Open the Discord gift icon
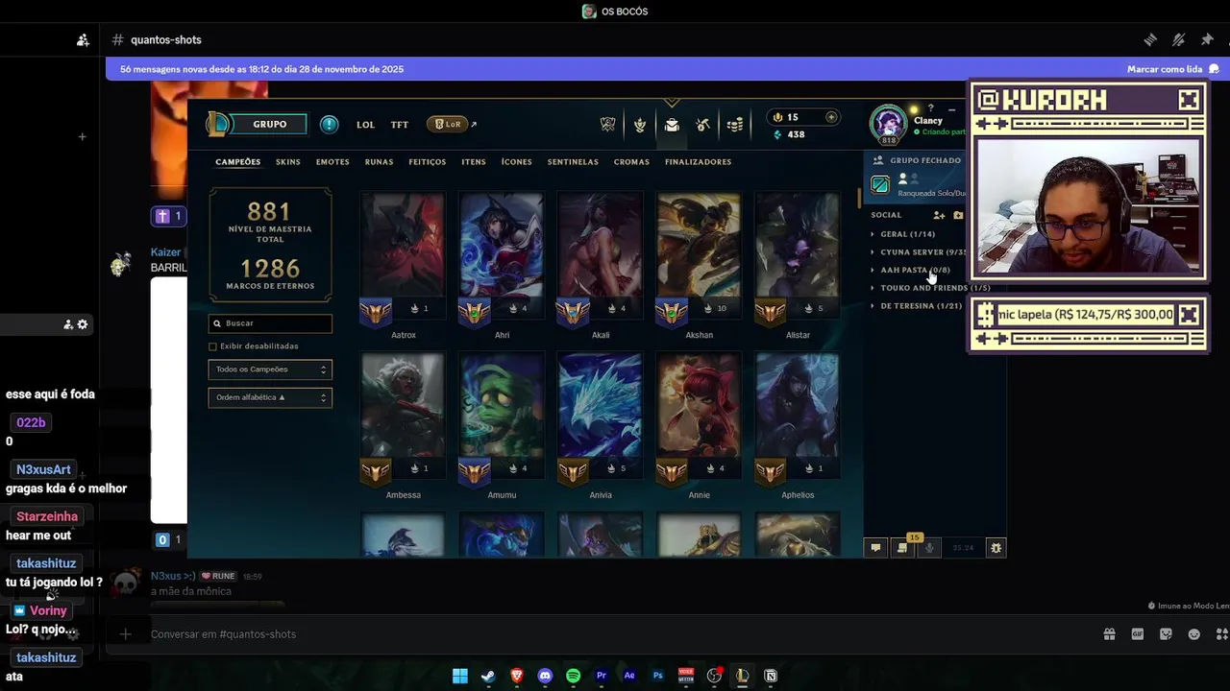 coord(1109,634)
